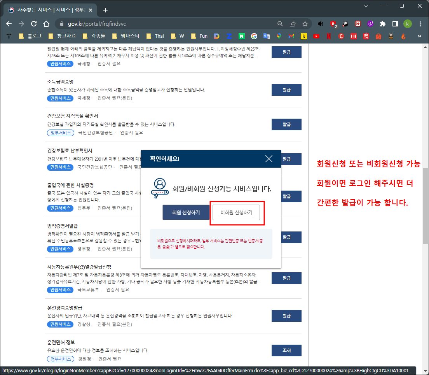
Task: Open YouTube from the bookmarks bar
Action: pos(316,36)
